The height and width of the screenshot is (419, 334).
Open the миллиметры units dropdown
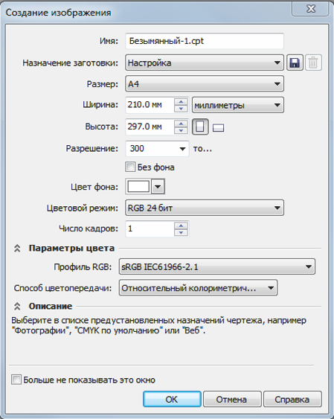coord(237,105)
